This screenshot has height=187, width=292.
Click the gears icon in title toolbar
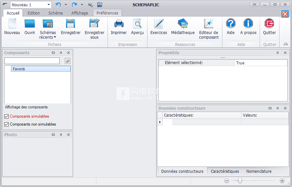point(90,5)
